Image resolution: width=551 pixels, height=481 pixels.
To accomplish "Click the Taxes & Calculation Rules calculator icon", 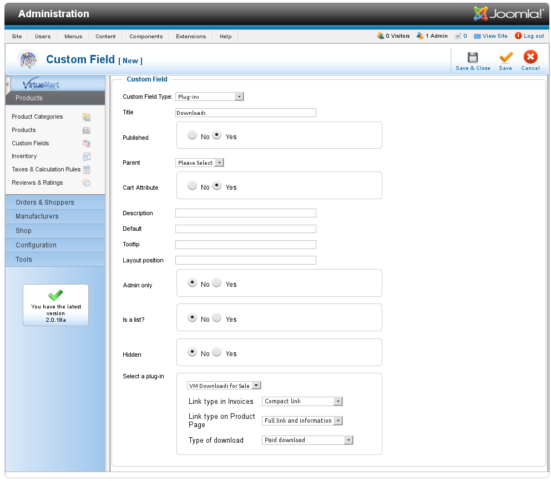I will 87,170.
